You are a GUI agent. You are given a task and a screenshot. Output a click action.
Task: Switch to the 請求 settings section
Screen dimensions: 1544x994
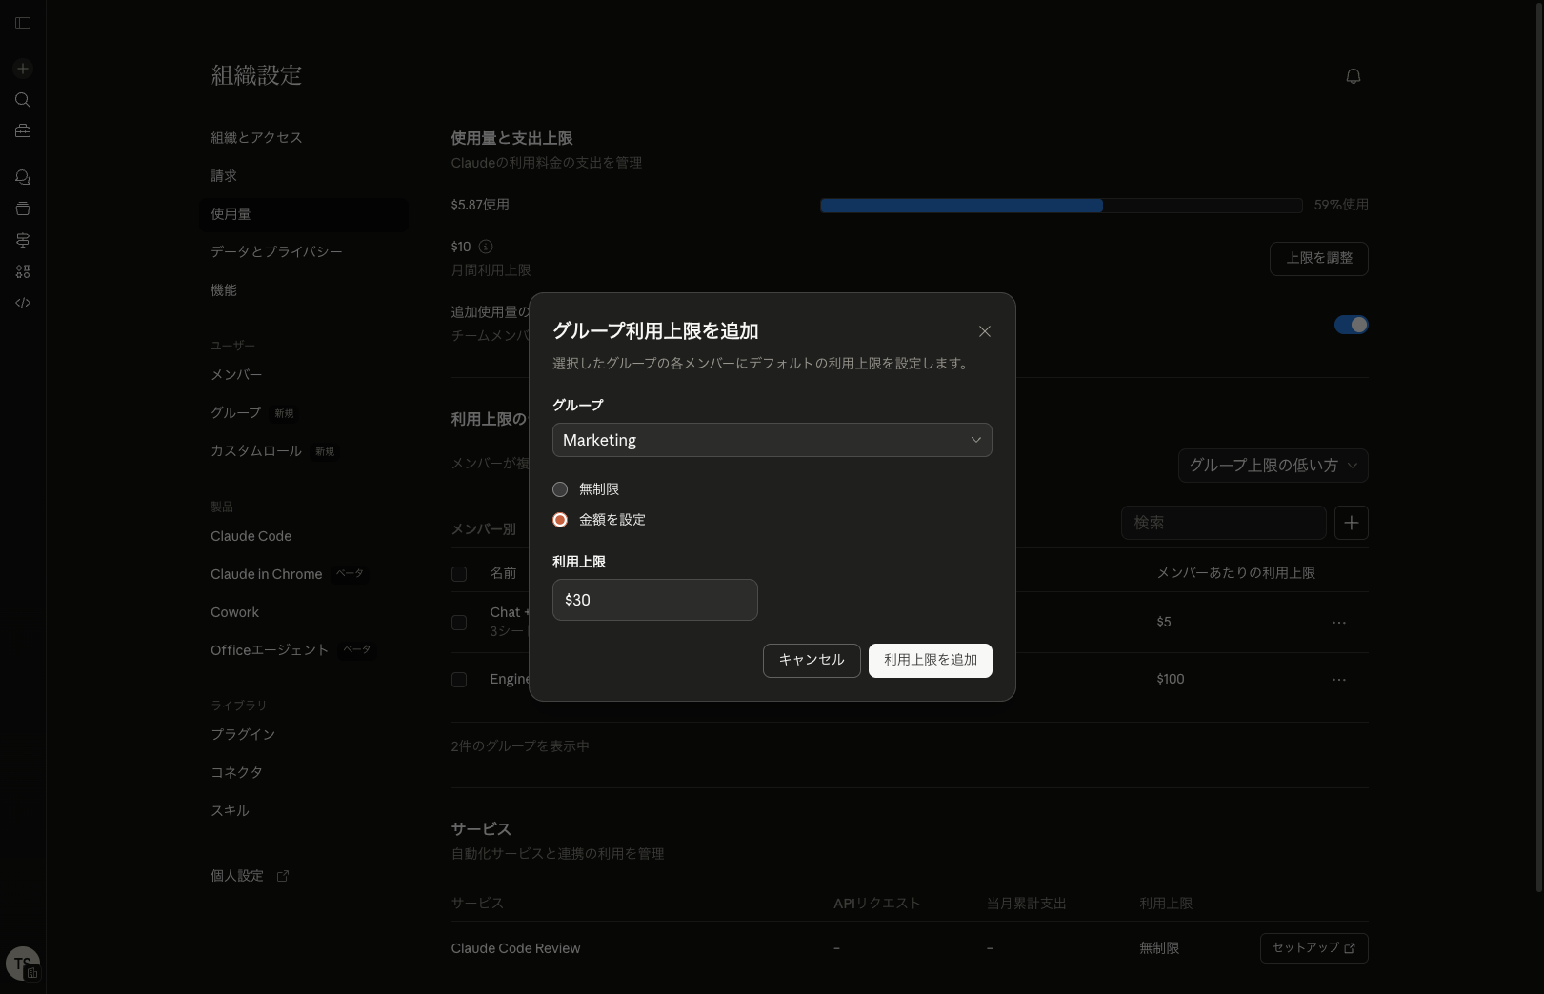point(225,175)
